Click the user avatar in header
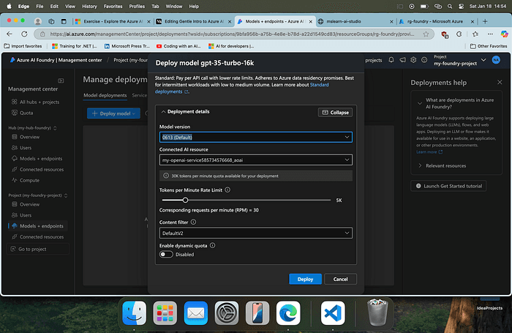The width and height of the screenshot is (512, 333). pos(496,60)
